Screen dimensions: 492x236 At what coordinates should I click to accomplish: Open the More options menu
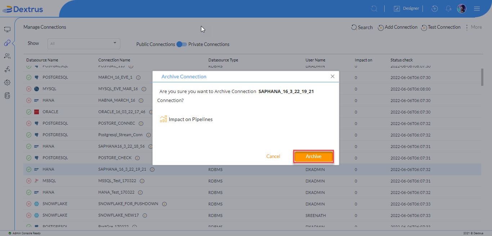474,27
